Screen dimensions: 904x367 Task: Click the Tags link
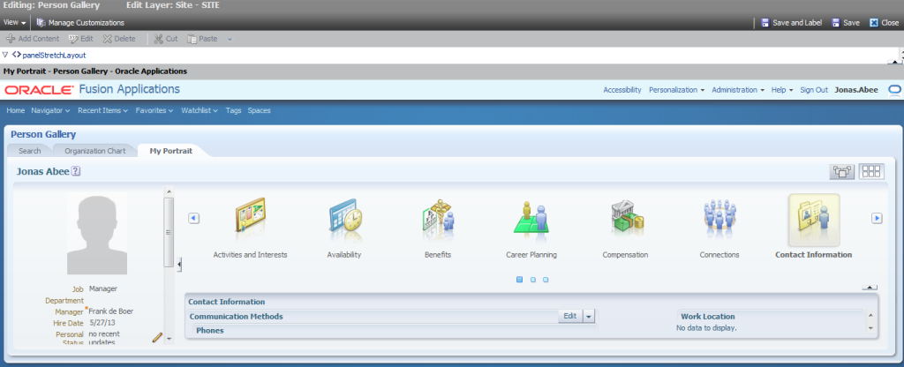coord(233,110)
